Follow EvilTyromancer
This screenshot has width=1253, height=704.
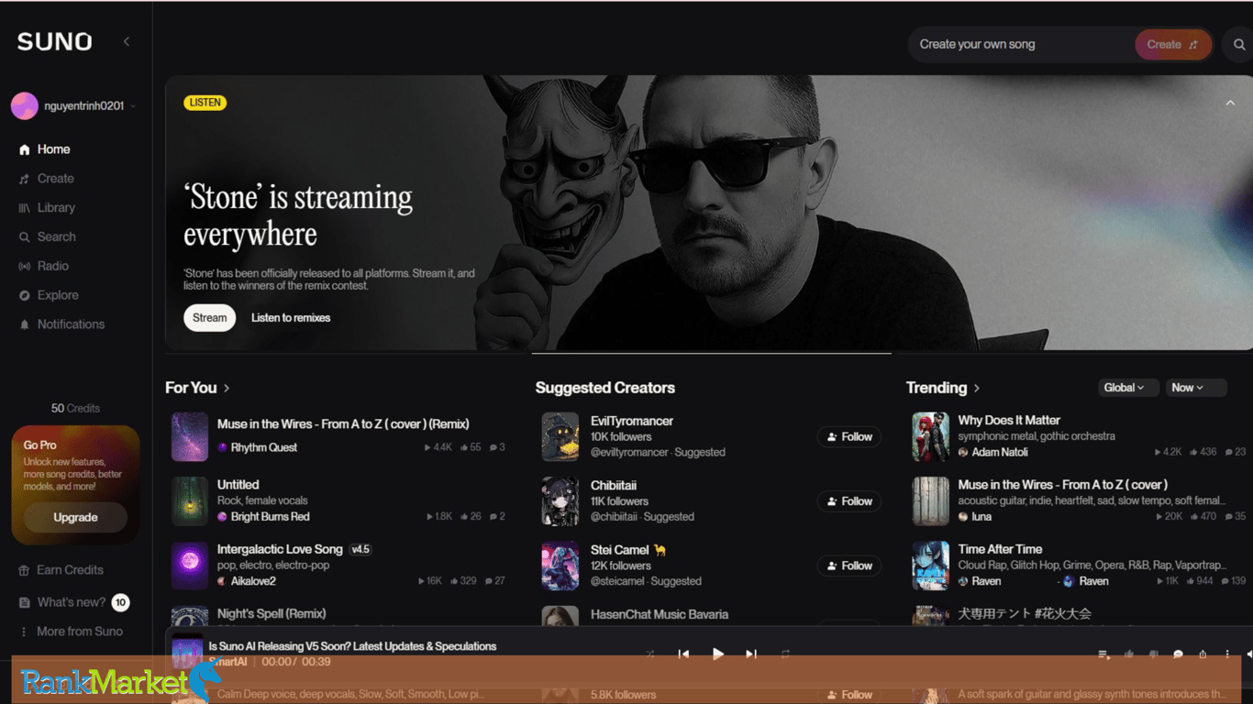pyautogui.click(x=849, y=437)
